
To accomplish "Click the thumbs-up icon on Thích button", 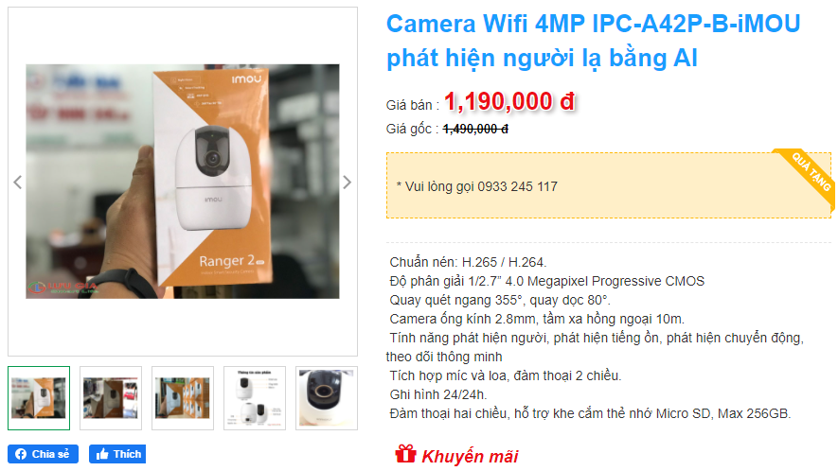I will (x=102, y=454).
